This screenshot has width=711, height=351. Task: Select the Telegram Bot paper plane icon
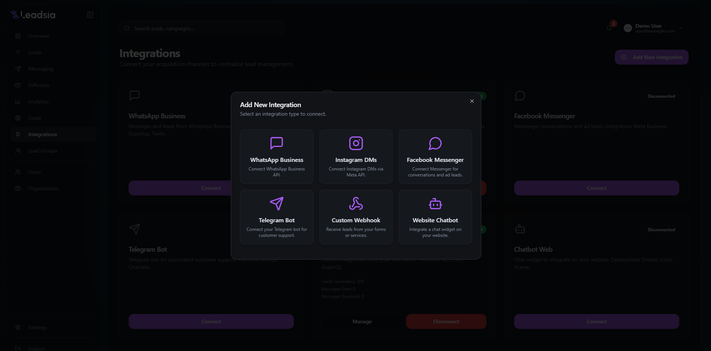(x=276, y=203)
